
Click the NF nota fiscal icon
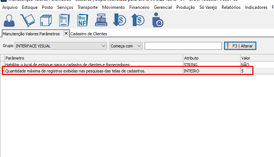83,20
